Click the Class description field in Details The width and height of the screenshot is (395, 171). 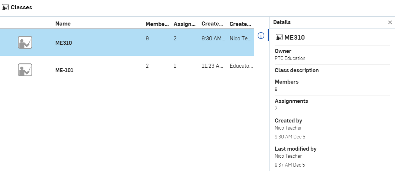click(x=297, y=70)
